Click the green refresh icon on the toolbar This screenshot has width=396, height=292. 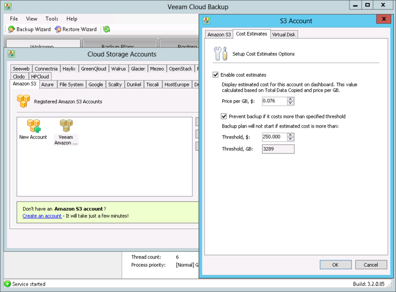click(105, 29)
